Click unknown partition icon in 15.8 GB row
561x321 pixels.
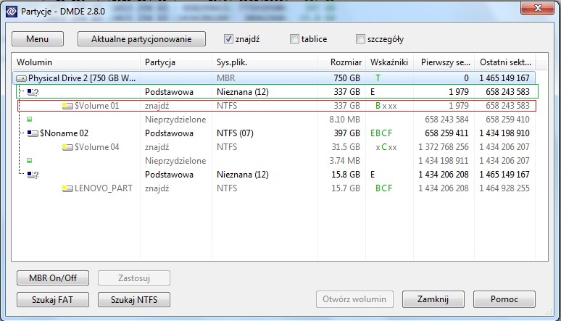33,175
